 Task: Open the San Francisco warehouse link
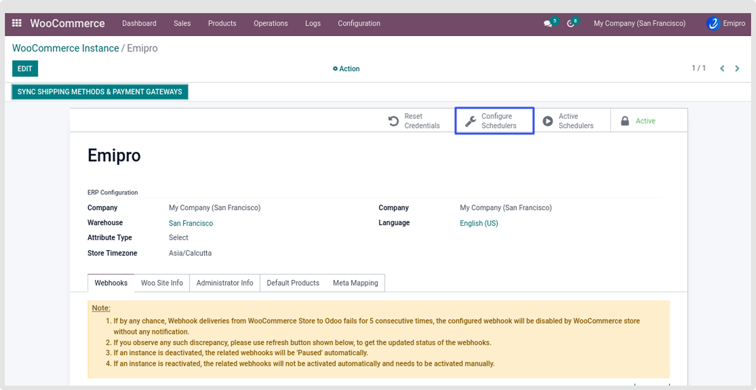(x=191, y=223)
